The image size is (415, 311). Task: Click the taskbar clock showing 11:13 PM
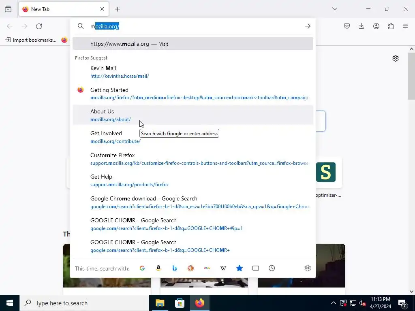pyautogui.click(x=380, y=303)
